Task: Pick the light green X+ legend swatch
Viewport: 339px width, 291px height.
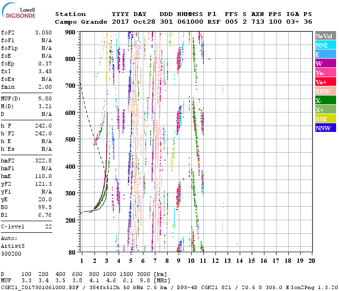Action: tap(325, 110)
